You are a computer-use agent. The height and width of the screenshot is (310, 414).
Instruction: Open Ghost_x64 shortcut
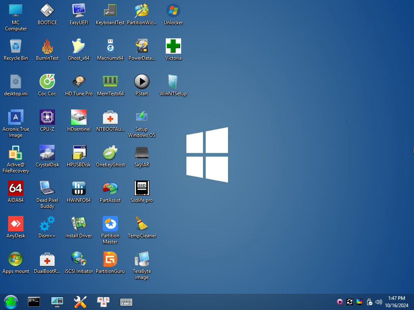[79, 50]
